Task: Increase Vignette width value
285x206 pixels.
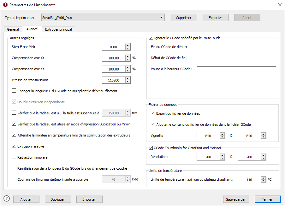Action: [222, 134]
